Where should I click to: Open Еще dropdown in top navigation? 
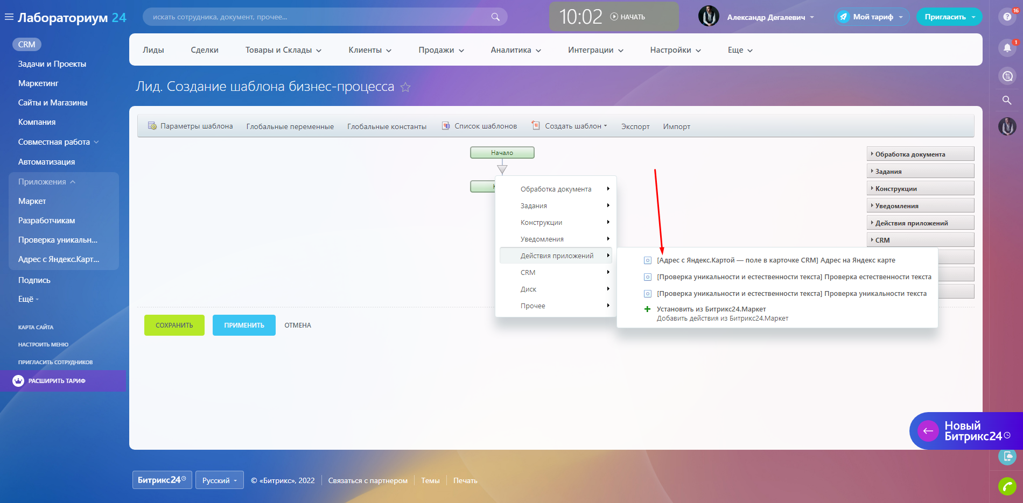[x=740, y=50]
